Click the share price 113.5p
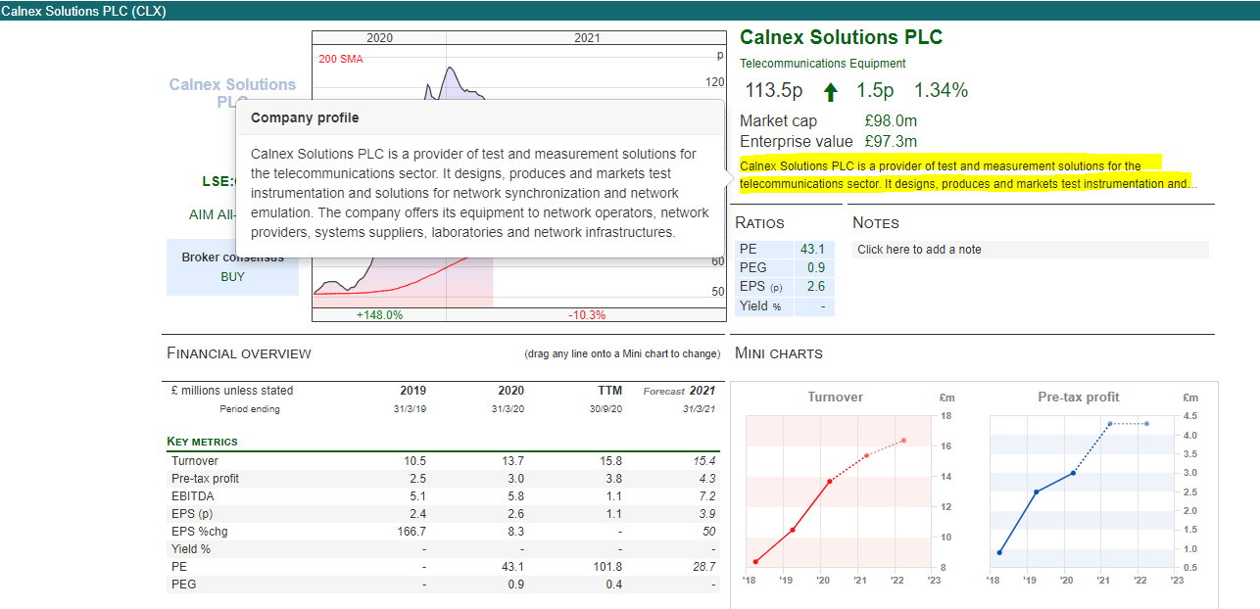1260x609 pixels. (774, 91)
